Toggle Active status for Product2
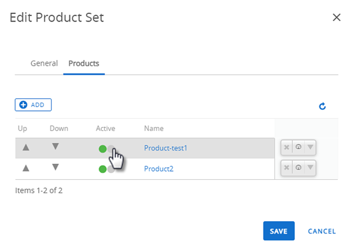 click(x=107, y=169)
